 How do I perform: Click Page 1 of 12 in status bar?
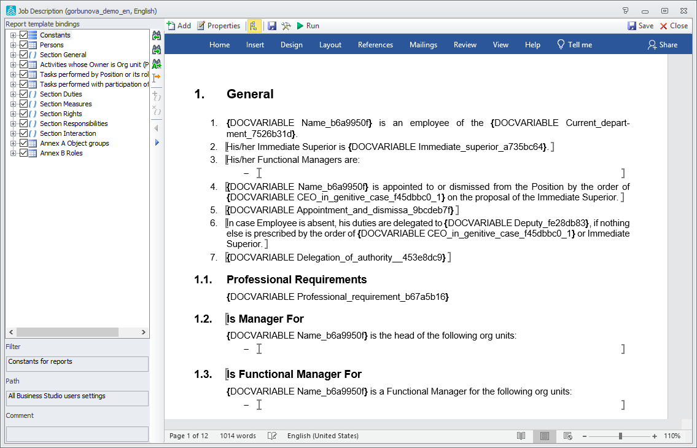point(189,436)
